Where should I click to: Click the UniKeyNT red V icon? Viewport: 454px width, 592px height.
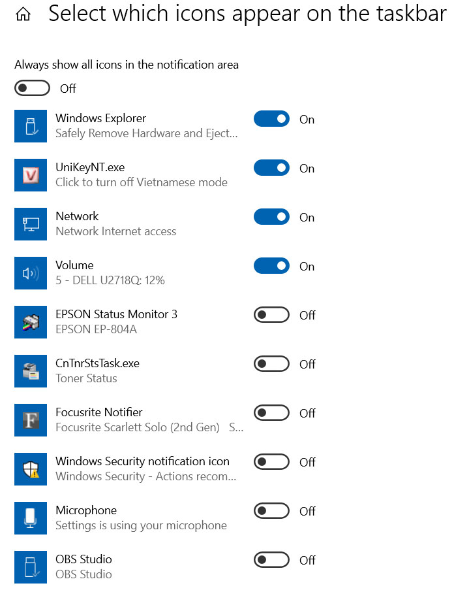31,175
